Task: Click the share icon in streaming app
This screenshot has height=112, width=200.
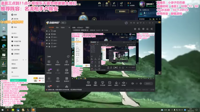Action: (151, 29)
